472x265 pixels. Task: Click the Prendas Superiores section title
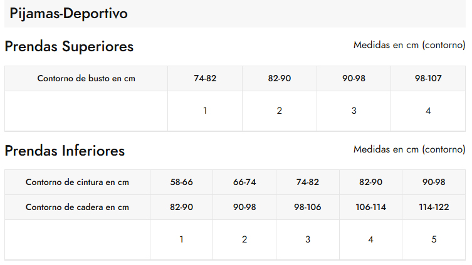coord(69,47)
